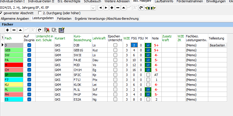Toggle 'Auf Zeugnis' for subject SP
Image resolution: width=233 pixels, height=116 pixels.
click(29, 75)
